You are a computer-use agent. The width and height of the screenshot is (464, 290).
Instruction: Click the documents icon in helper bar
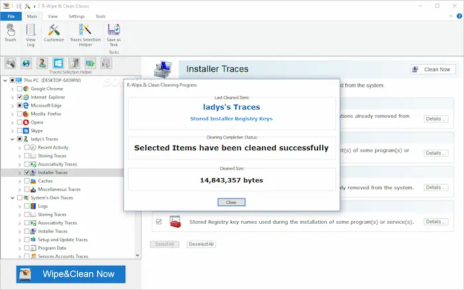coord(106,64)
